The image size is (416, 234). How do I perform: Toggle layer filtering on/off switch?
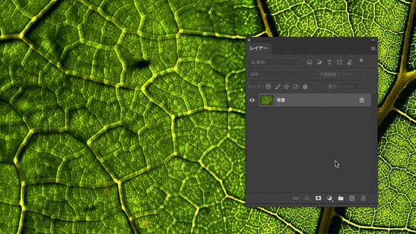361,61
